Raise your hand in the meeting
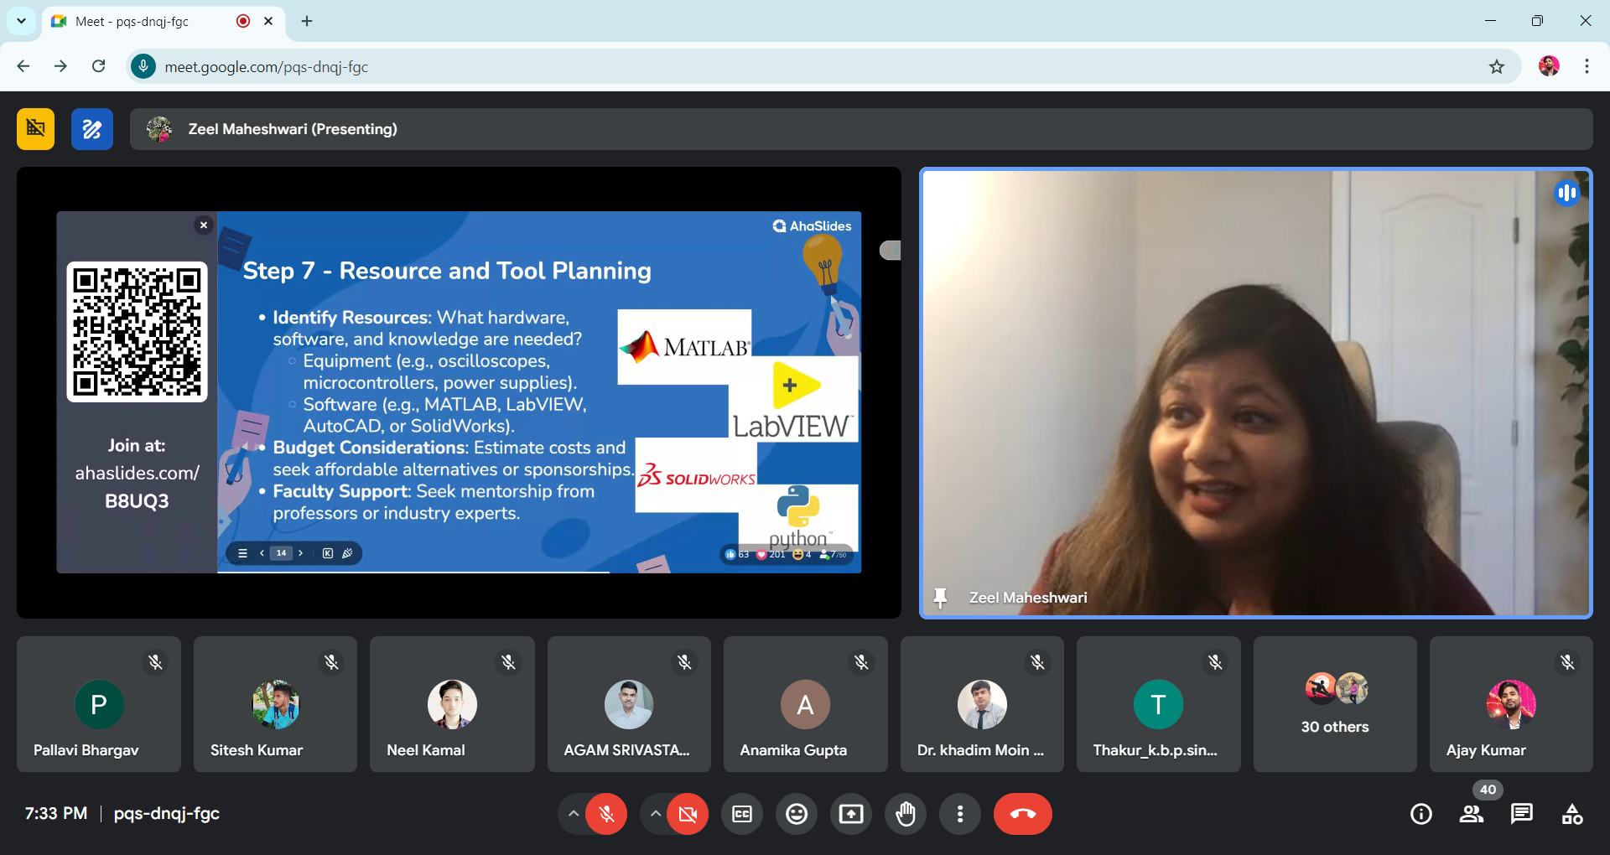 pos(906,814)
